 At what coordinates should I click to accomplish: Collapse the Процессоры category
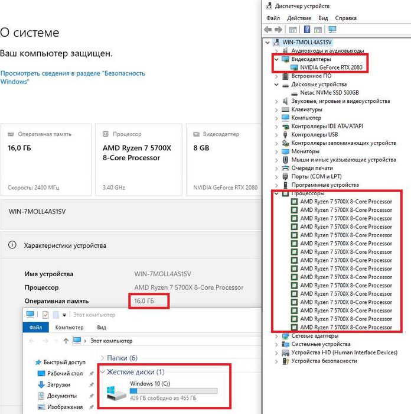coord(276,193)
